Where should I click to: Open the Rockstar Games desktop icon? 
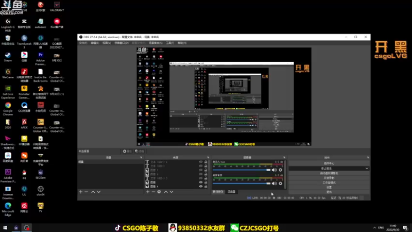point(24,92)
